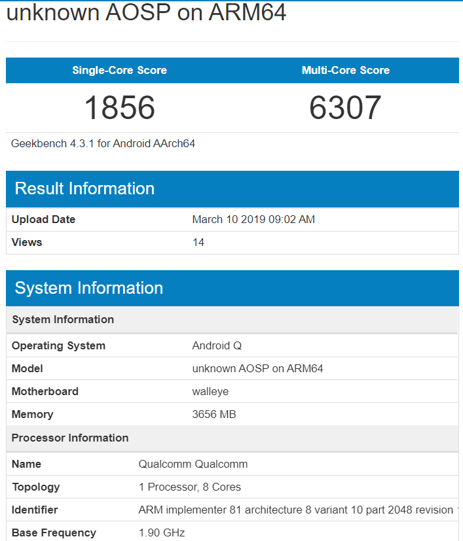This screenshot has width=463, height=541.
Task: Click the Memory label
Action: [x=33, y=414]
